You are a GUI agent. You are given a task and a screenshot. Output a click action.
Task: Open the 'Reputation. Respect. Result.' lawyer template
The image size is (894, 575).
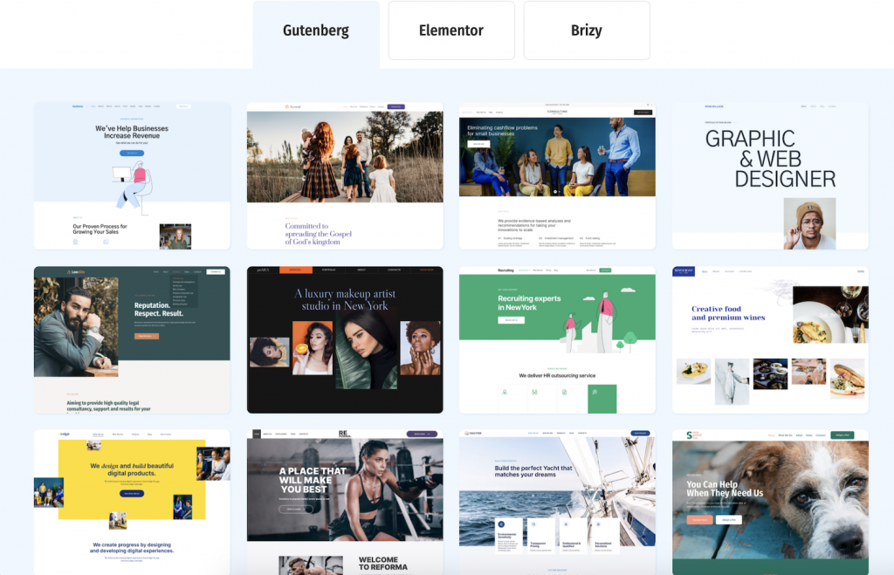132,339
